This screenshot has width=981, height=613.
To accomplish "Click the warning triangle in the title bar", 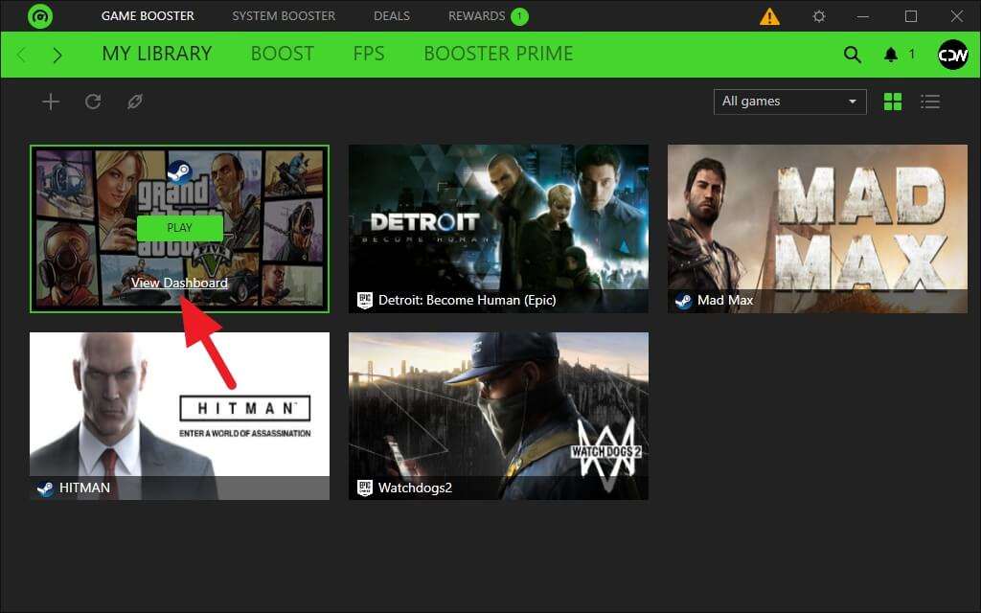I will 770,15.
